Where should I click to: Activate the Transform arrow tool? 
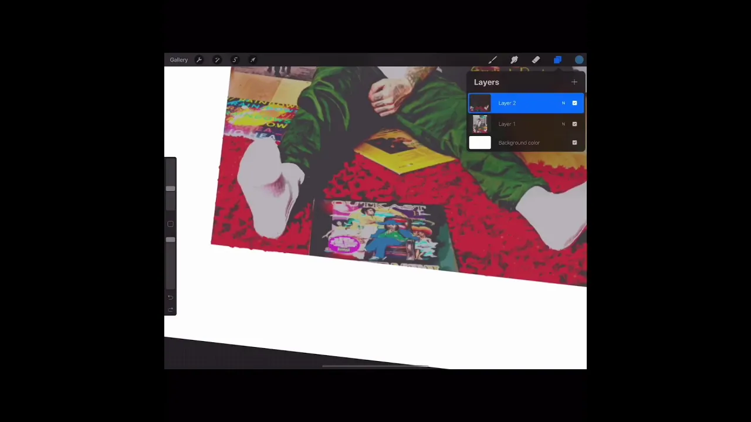click(253, 60)
